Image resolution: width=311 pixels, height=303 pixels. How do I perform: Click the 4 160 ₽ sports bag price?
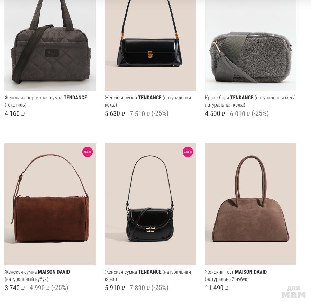point(15,113)
